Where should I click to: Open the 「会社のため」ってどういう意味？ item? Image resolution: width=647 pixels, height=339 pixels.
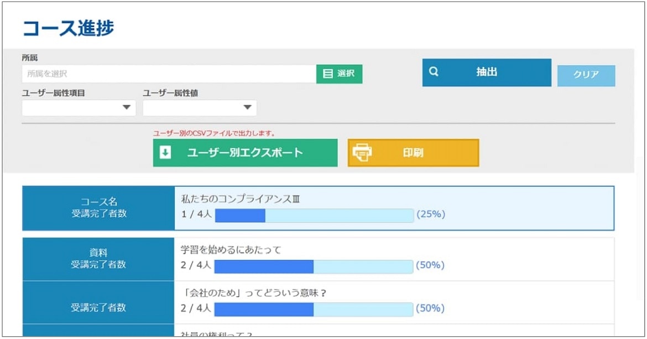coord(254,293)
